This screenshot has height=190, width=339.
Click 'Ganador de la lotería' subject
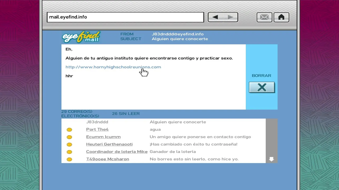[173, 151]
